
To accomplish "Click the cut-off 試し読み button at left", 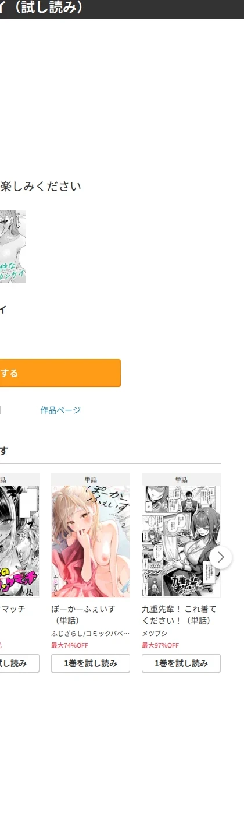I will (20, 663).
